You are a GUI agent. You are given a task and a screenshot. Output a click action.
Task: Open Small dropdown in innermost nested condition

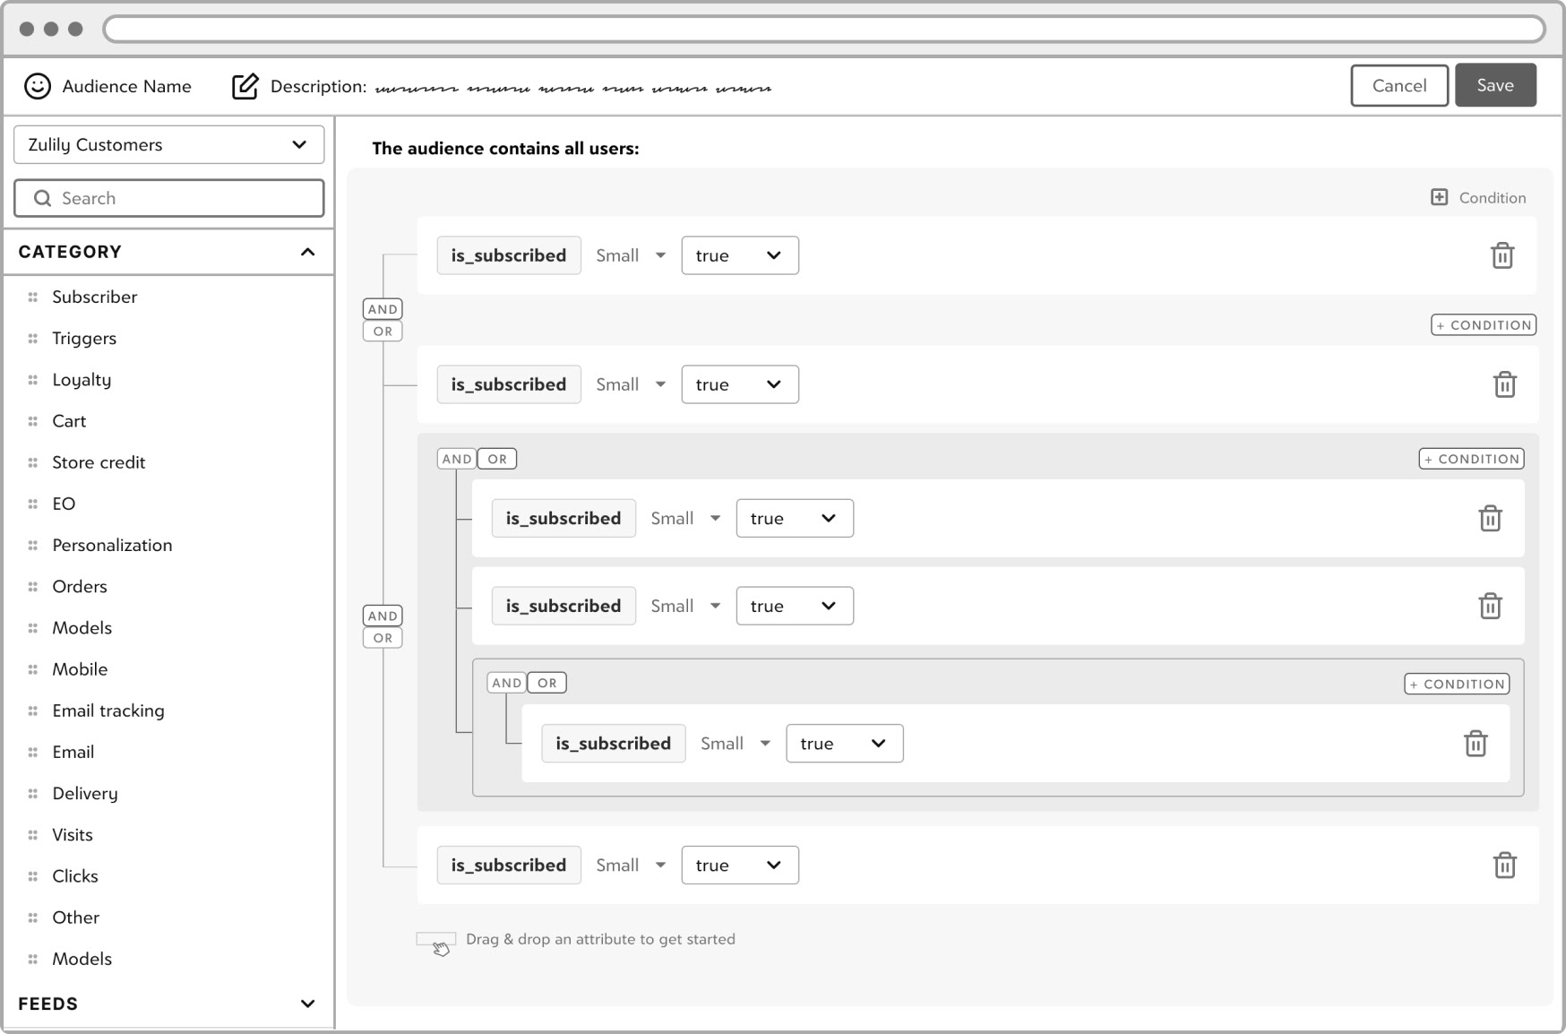[736, 743]
